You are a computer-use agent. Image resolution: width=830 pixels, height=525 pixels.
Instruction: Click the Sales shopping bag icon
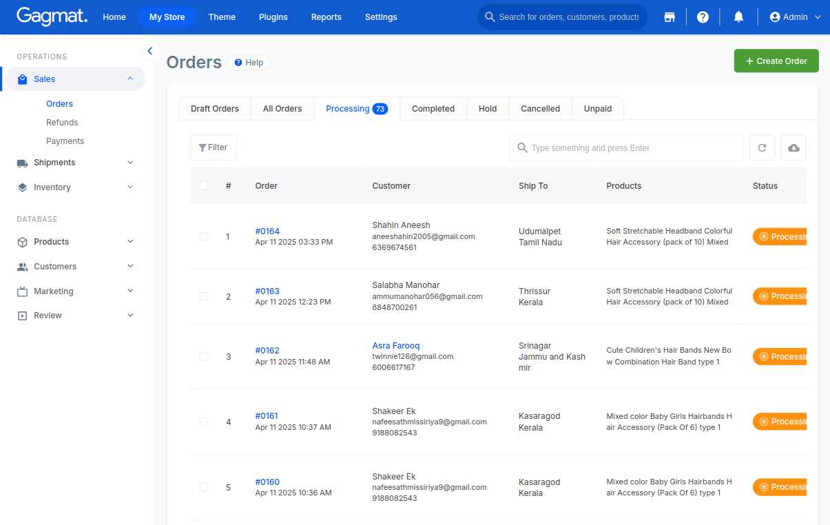click(x=23, y=79)
